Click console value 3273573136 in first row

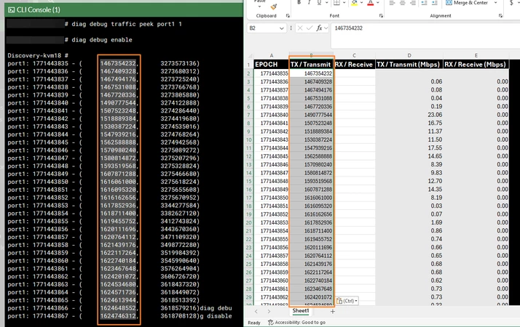(178, 63)
